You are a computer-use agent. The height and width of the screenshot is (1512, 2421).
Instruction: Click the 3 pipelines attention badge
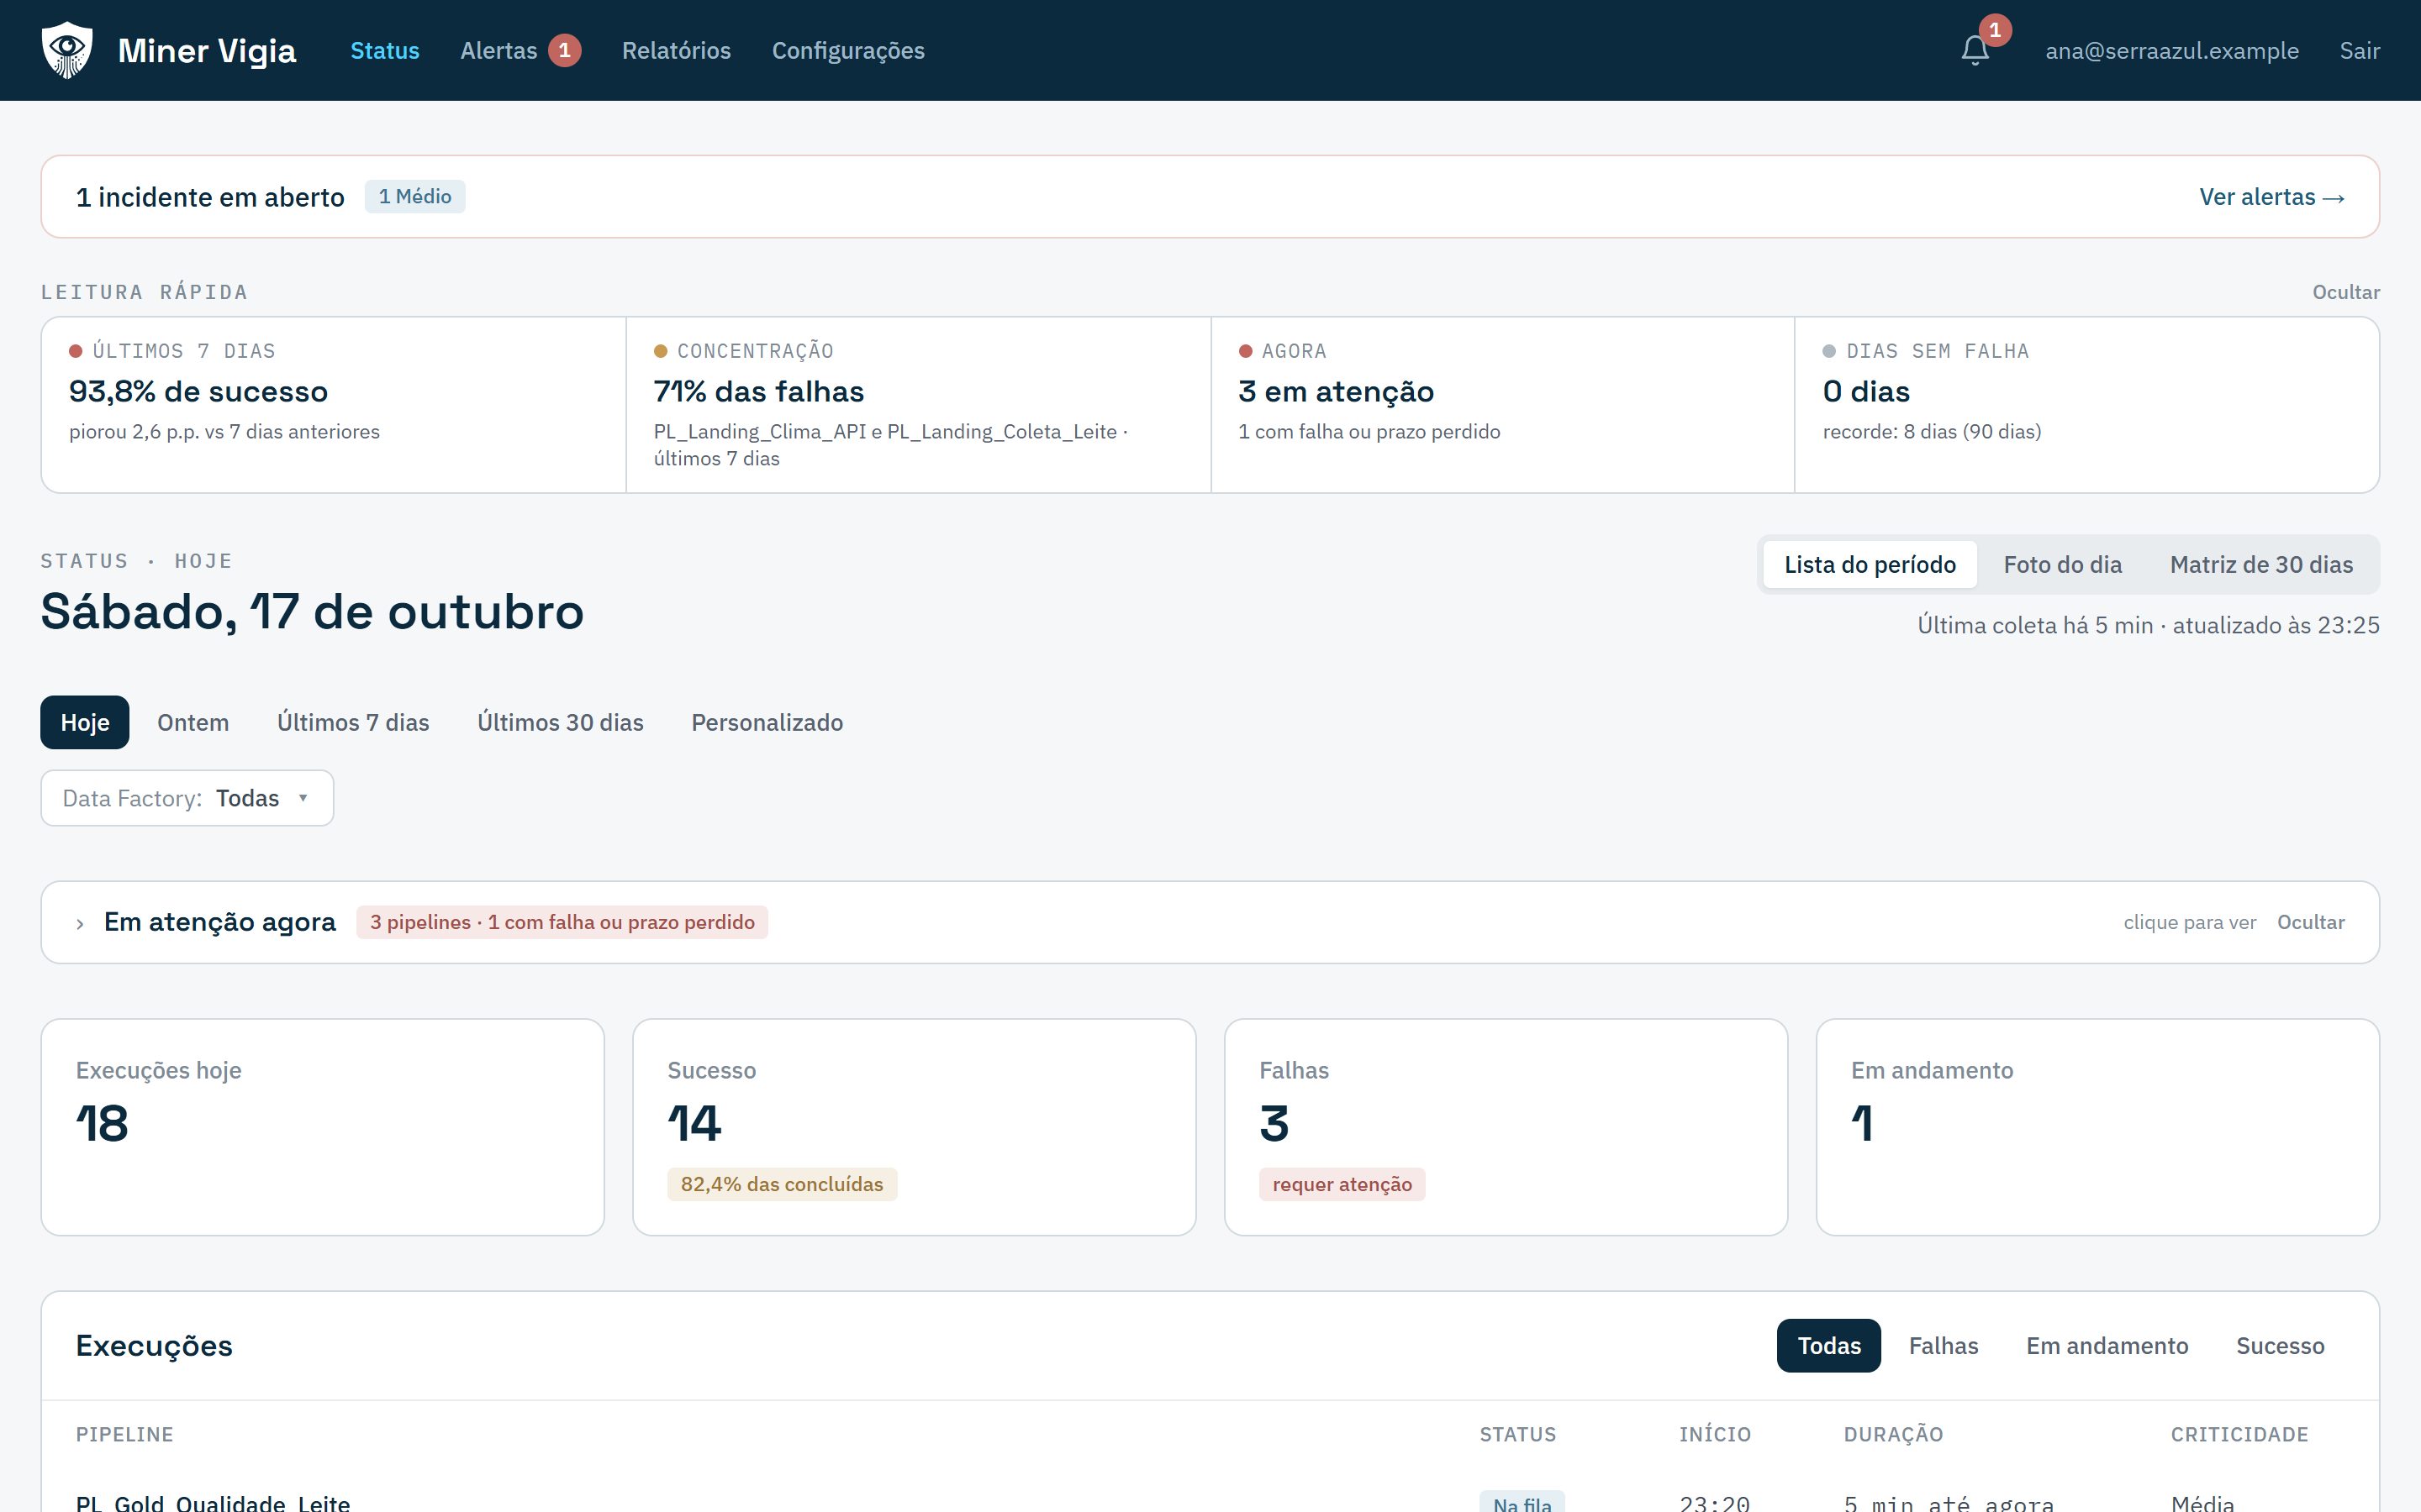point(562,922)
